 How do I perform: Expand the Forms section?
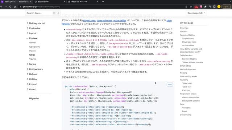pos(31,64)
